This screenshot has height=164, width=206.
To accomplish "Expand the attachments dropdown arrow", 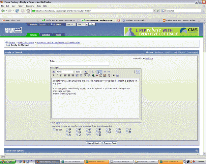I will 101,72.
